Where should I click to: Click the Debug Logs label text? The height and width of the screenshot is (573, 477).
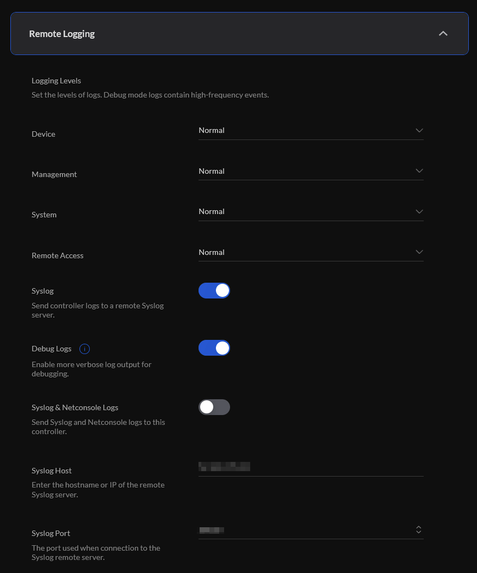[x=52, y=349]
